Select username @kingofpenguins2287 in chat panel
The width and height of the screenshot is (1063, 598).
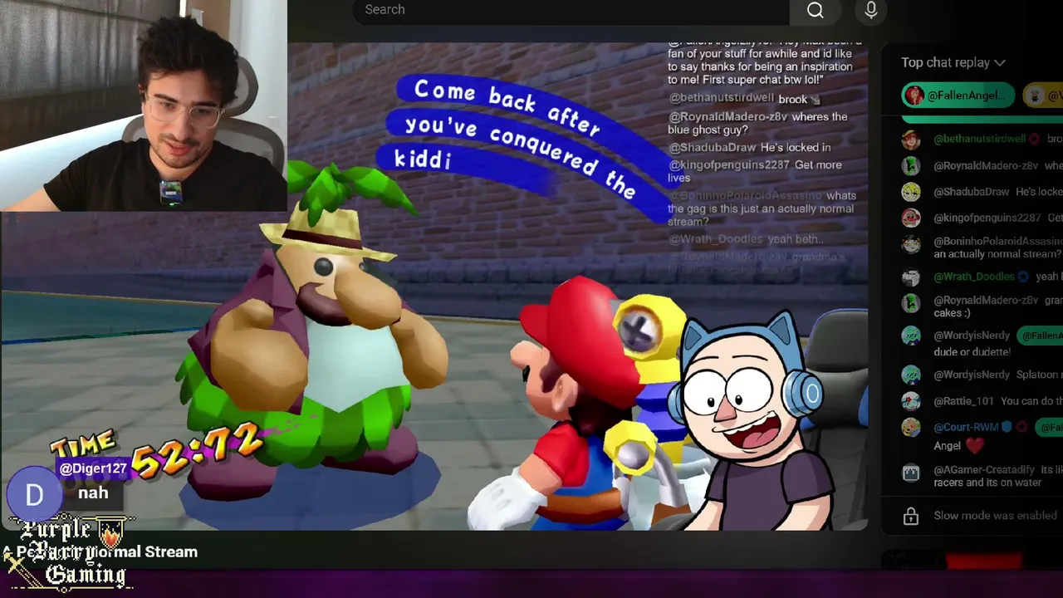[x=987, y=218]
